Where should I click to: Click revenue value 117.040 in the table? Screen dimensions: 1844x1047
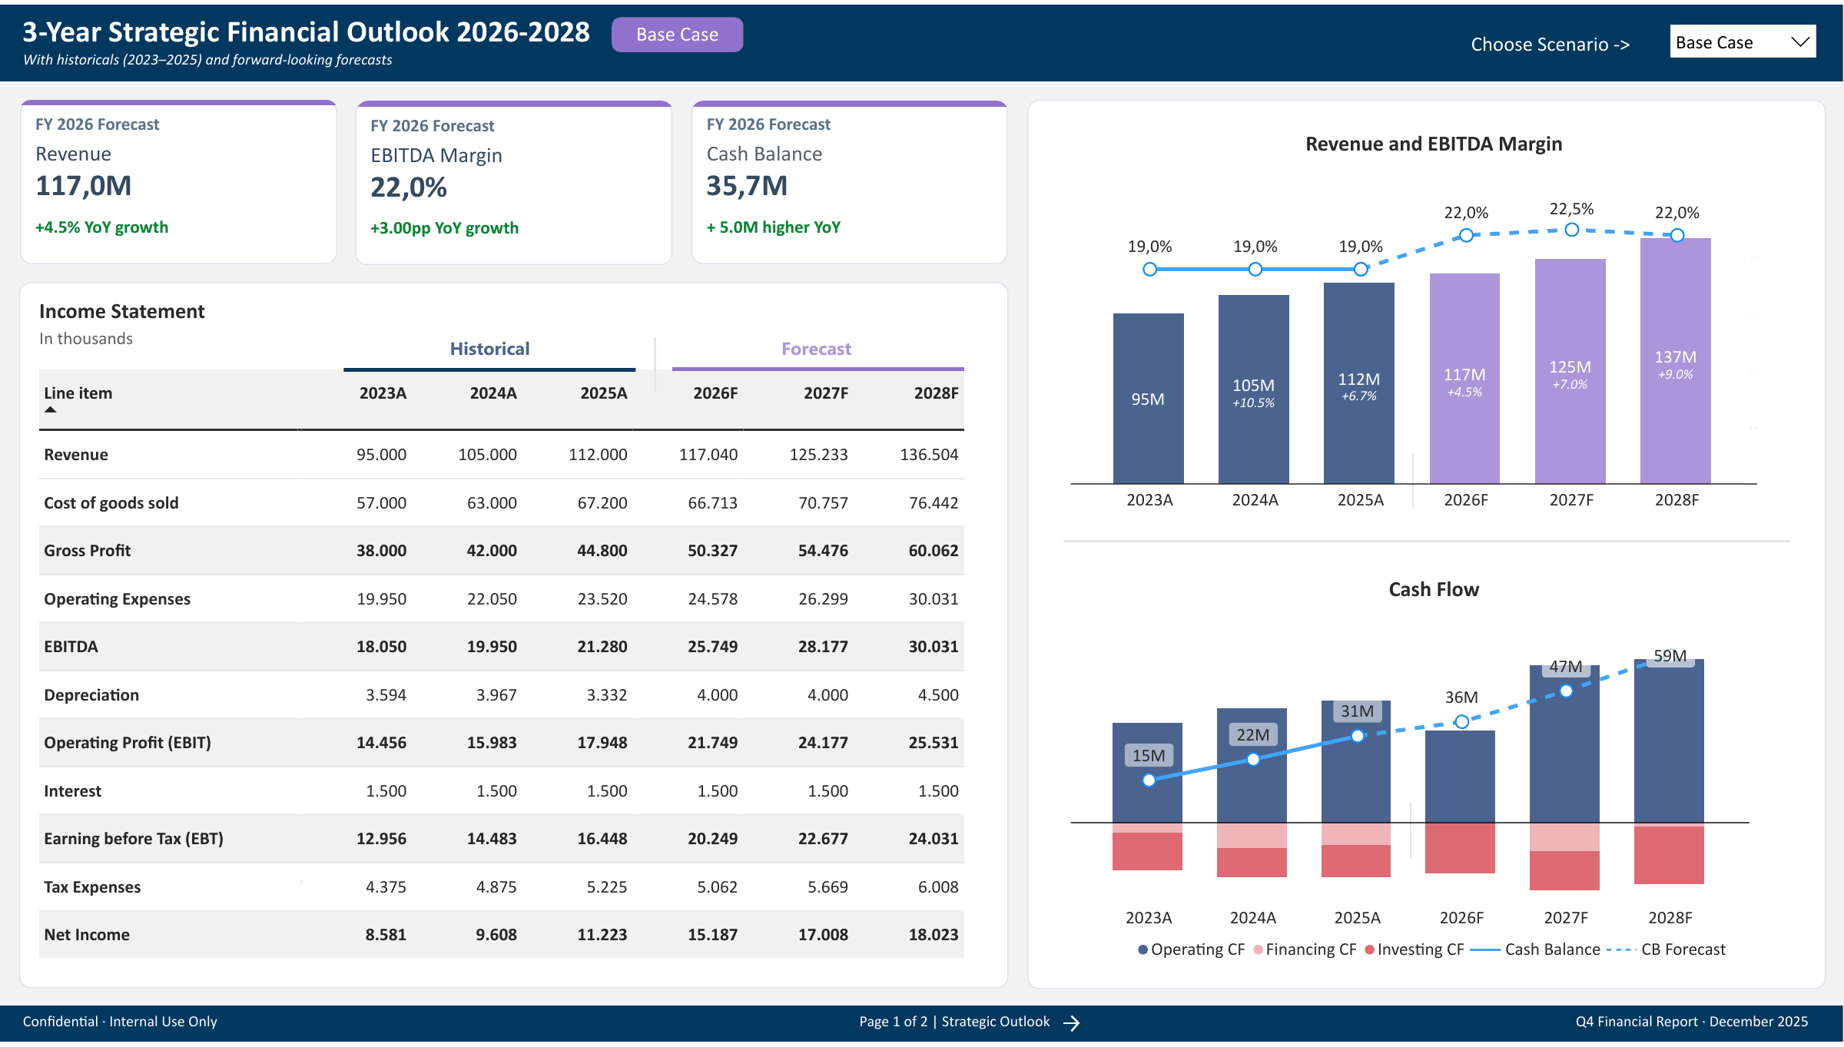click(x=708, y=455)
